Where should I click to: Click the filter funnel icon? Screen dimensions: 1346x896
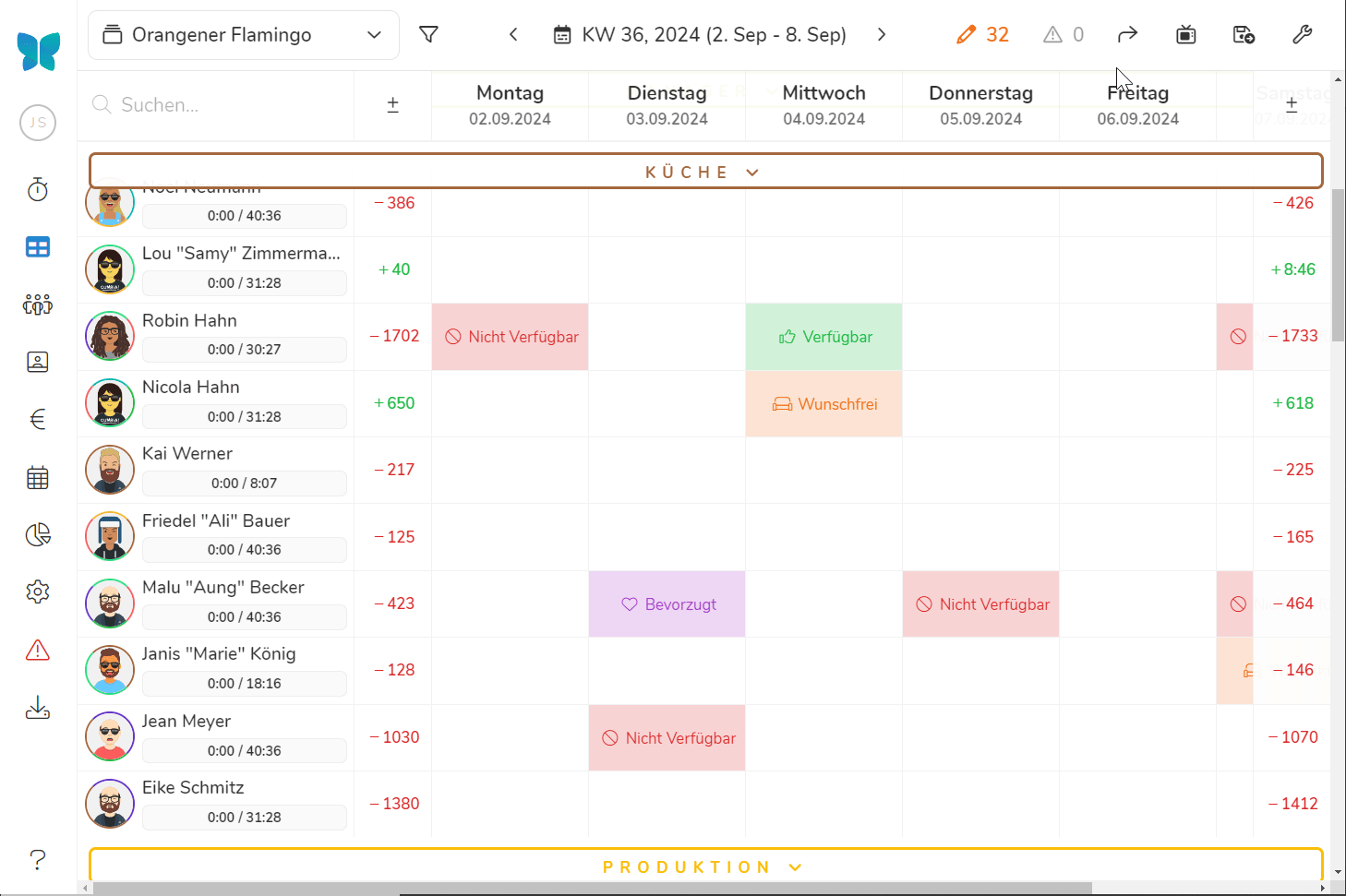point(428,35)
